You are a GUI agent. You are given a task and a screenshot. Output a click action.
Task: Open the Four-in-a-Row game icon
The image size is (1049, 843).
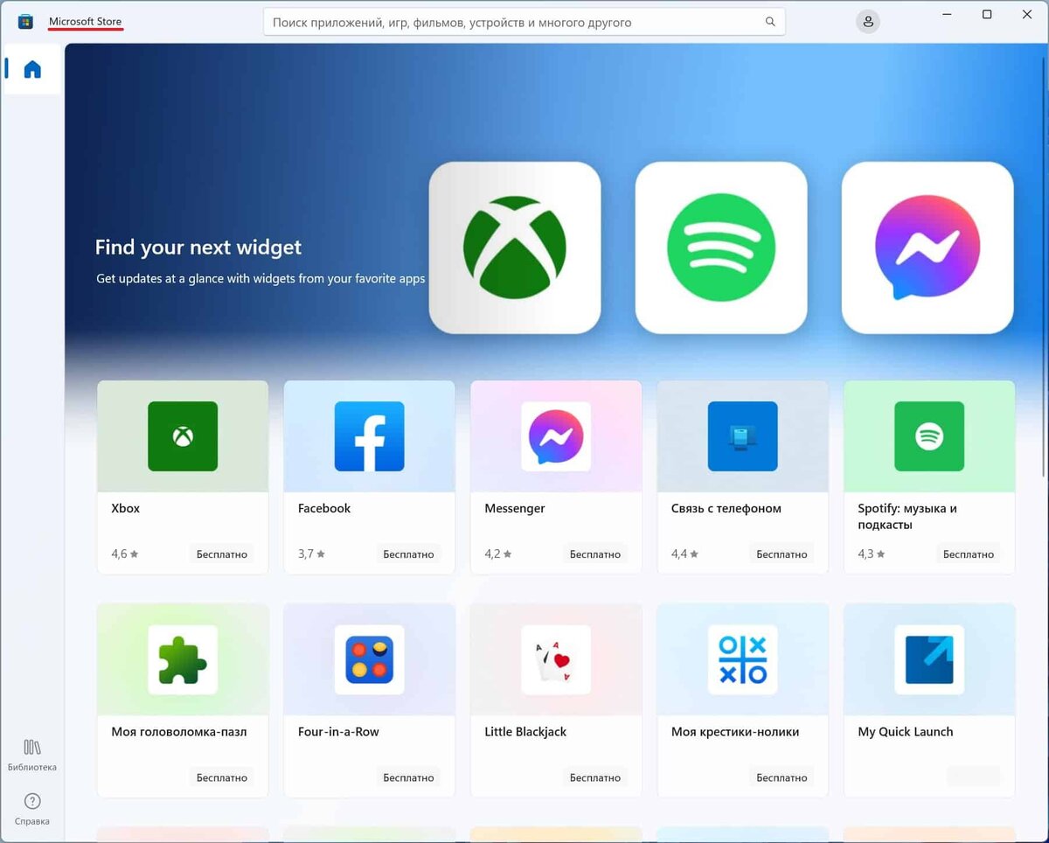[x=369, y=659]
